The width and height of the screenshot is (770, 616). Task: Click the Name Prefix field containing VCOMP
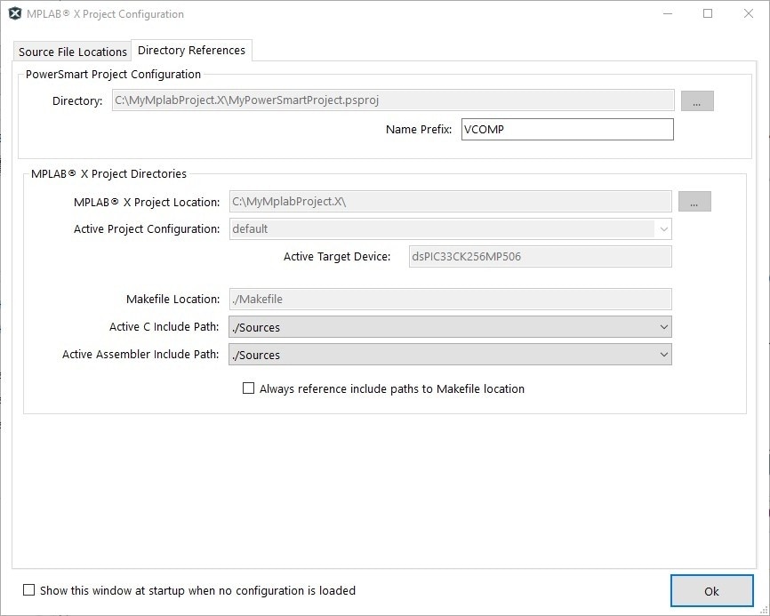click(567, 130)
